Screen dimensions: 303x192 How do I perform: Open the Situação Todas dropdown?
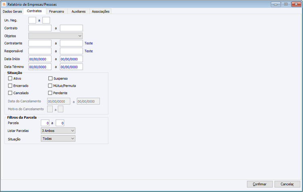(x=58, y=138)
